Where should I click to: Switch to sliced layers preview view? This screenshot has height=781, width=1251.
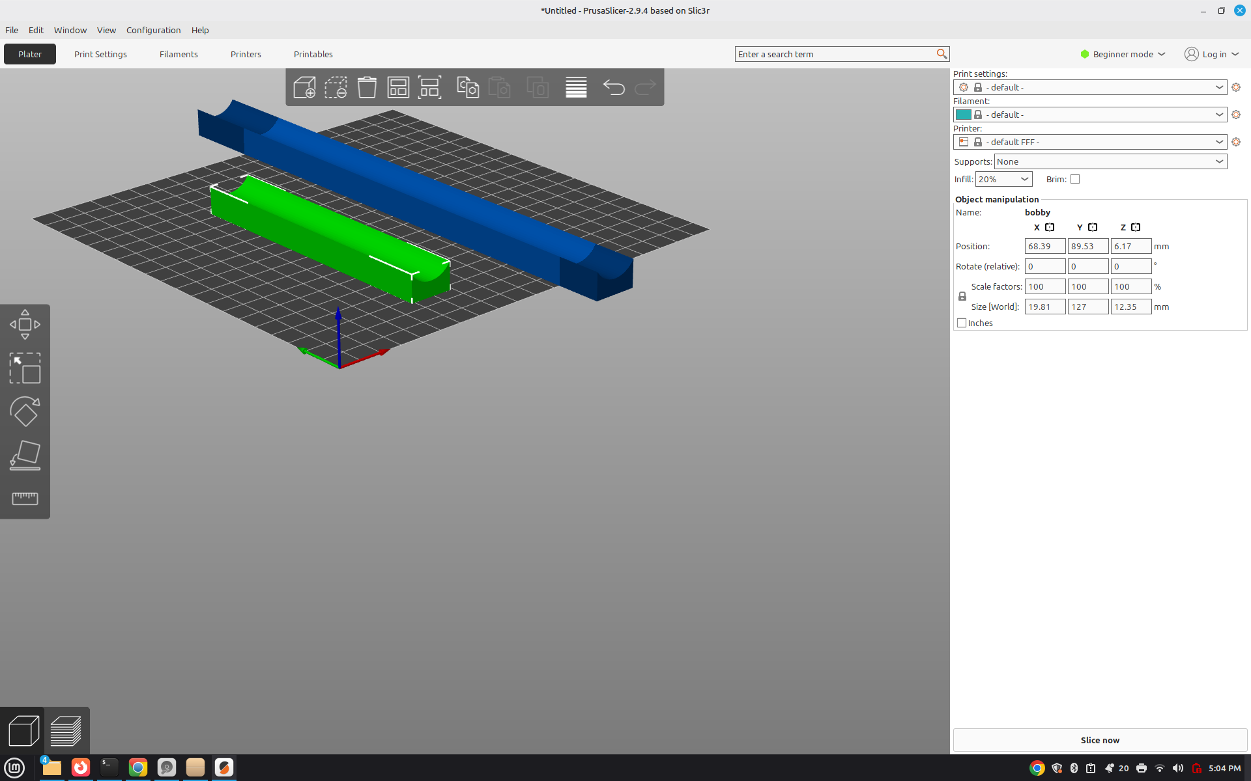coord(66,731)
